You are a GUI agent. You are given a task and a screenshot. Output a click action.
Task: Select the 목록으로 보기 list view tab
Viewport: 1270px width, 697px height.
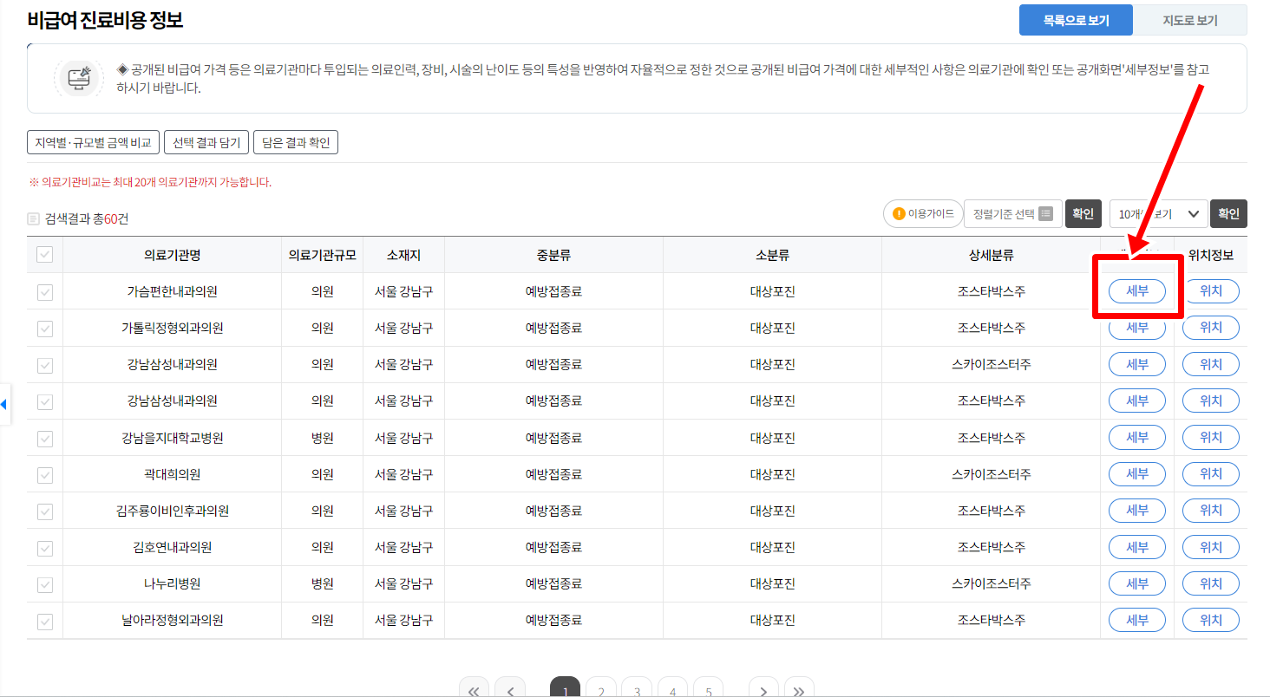coord(1076,19)
